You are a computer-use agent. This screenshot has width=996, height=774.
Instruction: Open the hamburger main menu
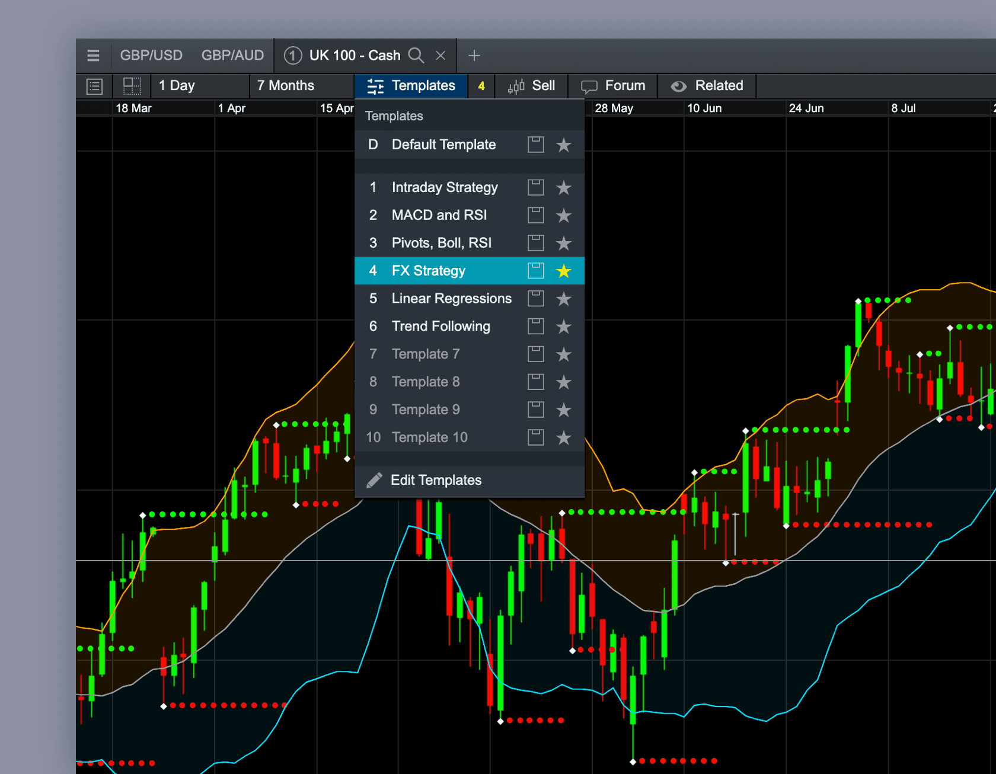click(93, 56)
